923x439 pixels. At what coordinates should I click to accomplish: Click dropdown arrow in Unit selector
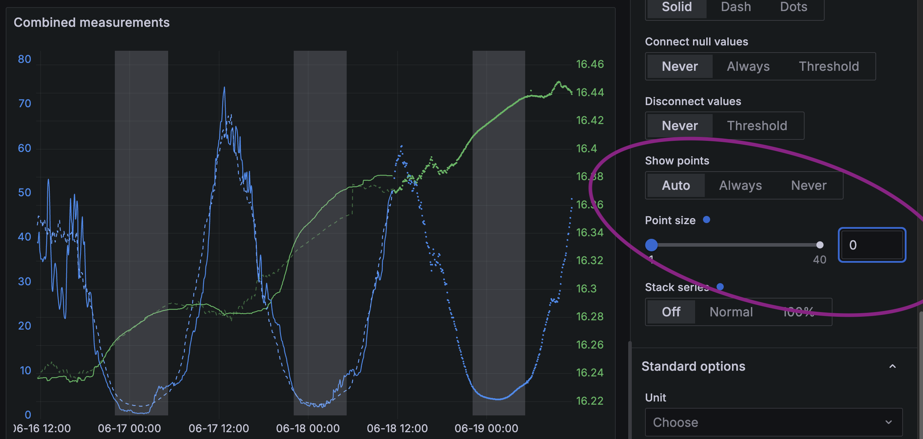tap(888, 422)
